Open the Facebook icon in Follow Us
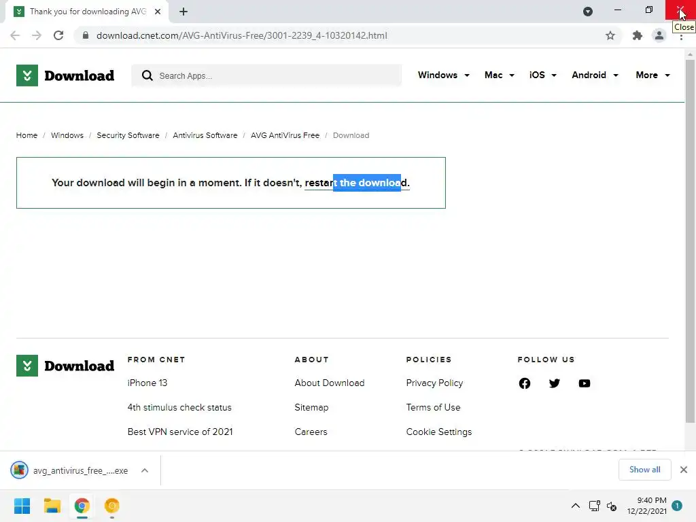 click(525, 383)
